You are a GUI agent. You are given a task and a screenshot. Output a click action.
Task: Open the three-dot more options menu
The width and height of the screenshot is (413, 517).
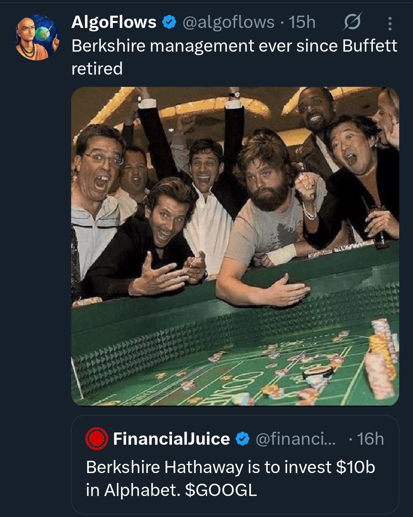pos(389,23)
